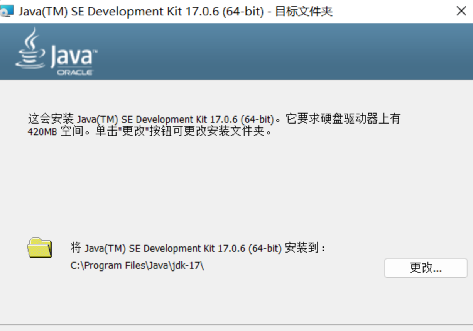This screenshot has width=473, height=331.
Task: Close the Java SE Development Kit installer window
Action: click(461, 11)
